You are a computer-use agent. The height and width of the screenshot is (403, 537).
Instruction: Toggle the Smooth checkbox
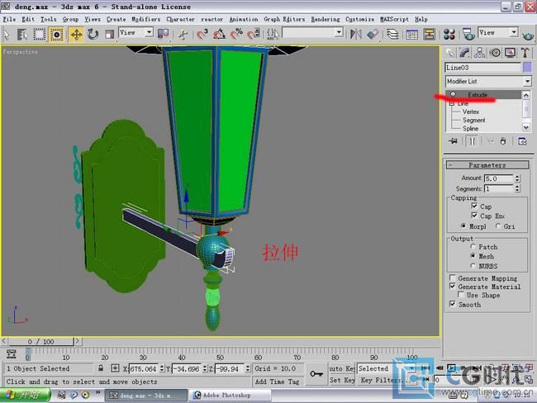(453, 304)
